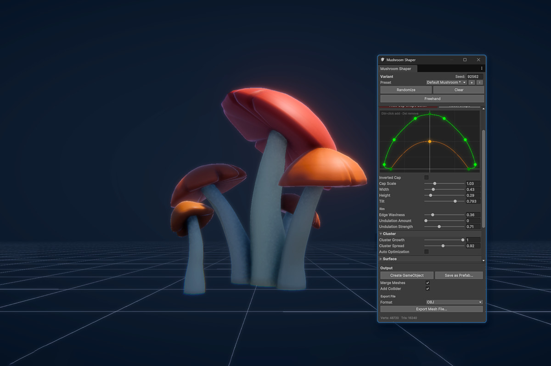
Task: Click the Tilt slider handle
Action: [x=455, y=201]
